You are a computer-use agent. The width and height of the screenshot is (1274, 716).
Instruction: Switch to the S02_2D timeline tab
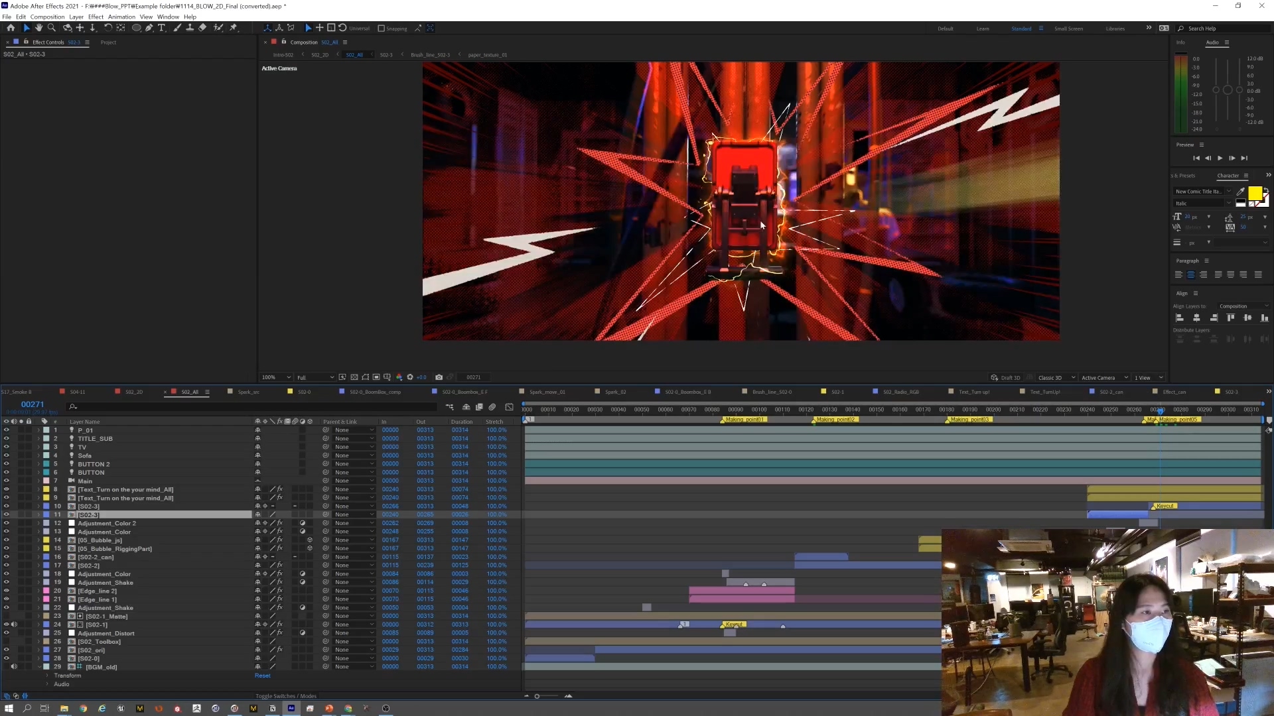(x=134, y=392)
